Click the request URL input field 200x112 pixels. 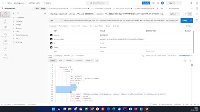point(121,21)
